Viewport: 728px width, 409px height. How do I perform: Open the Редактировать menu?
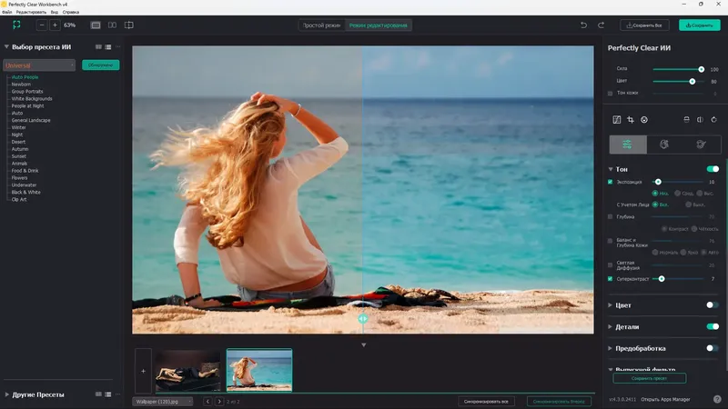coord(31,12)
